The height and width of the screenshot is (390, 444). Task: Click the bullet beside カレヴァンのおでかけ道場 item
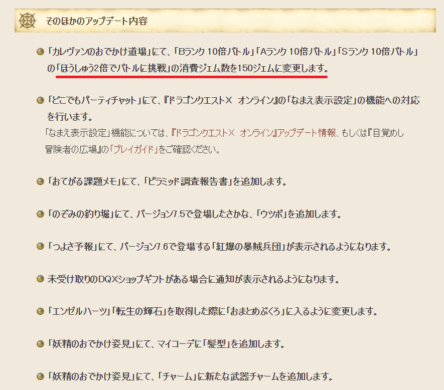(40, 52)
